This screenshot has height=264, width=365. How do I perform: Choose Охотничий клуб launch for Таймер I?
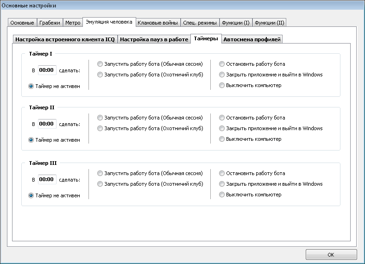click(150, 75)
